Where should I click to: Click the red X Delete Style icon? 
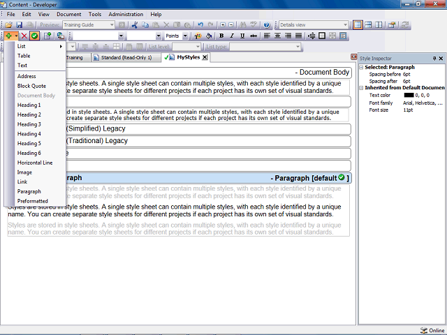(24, 36)
